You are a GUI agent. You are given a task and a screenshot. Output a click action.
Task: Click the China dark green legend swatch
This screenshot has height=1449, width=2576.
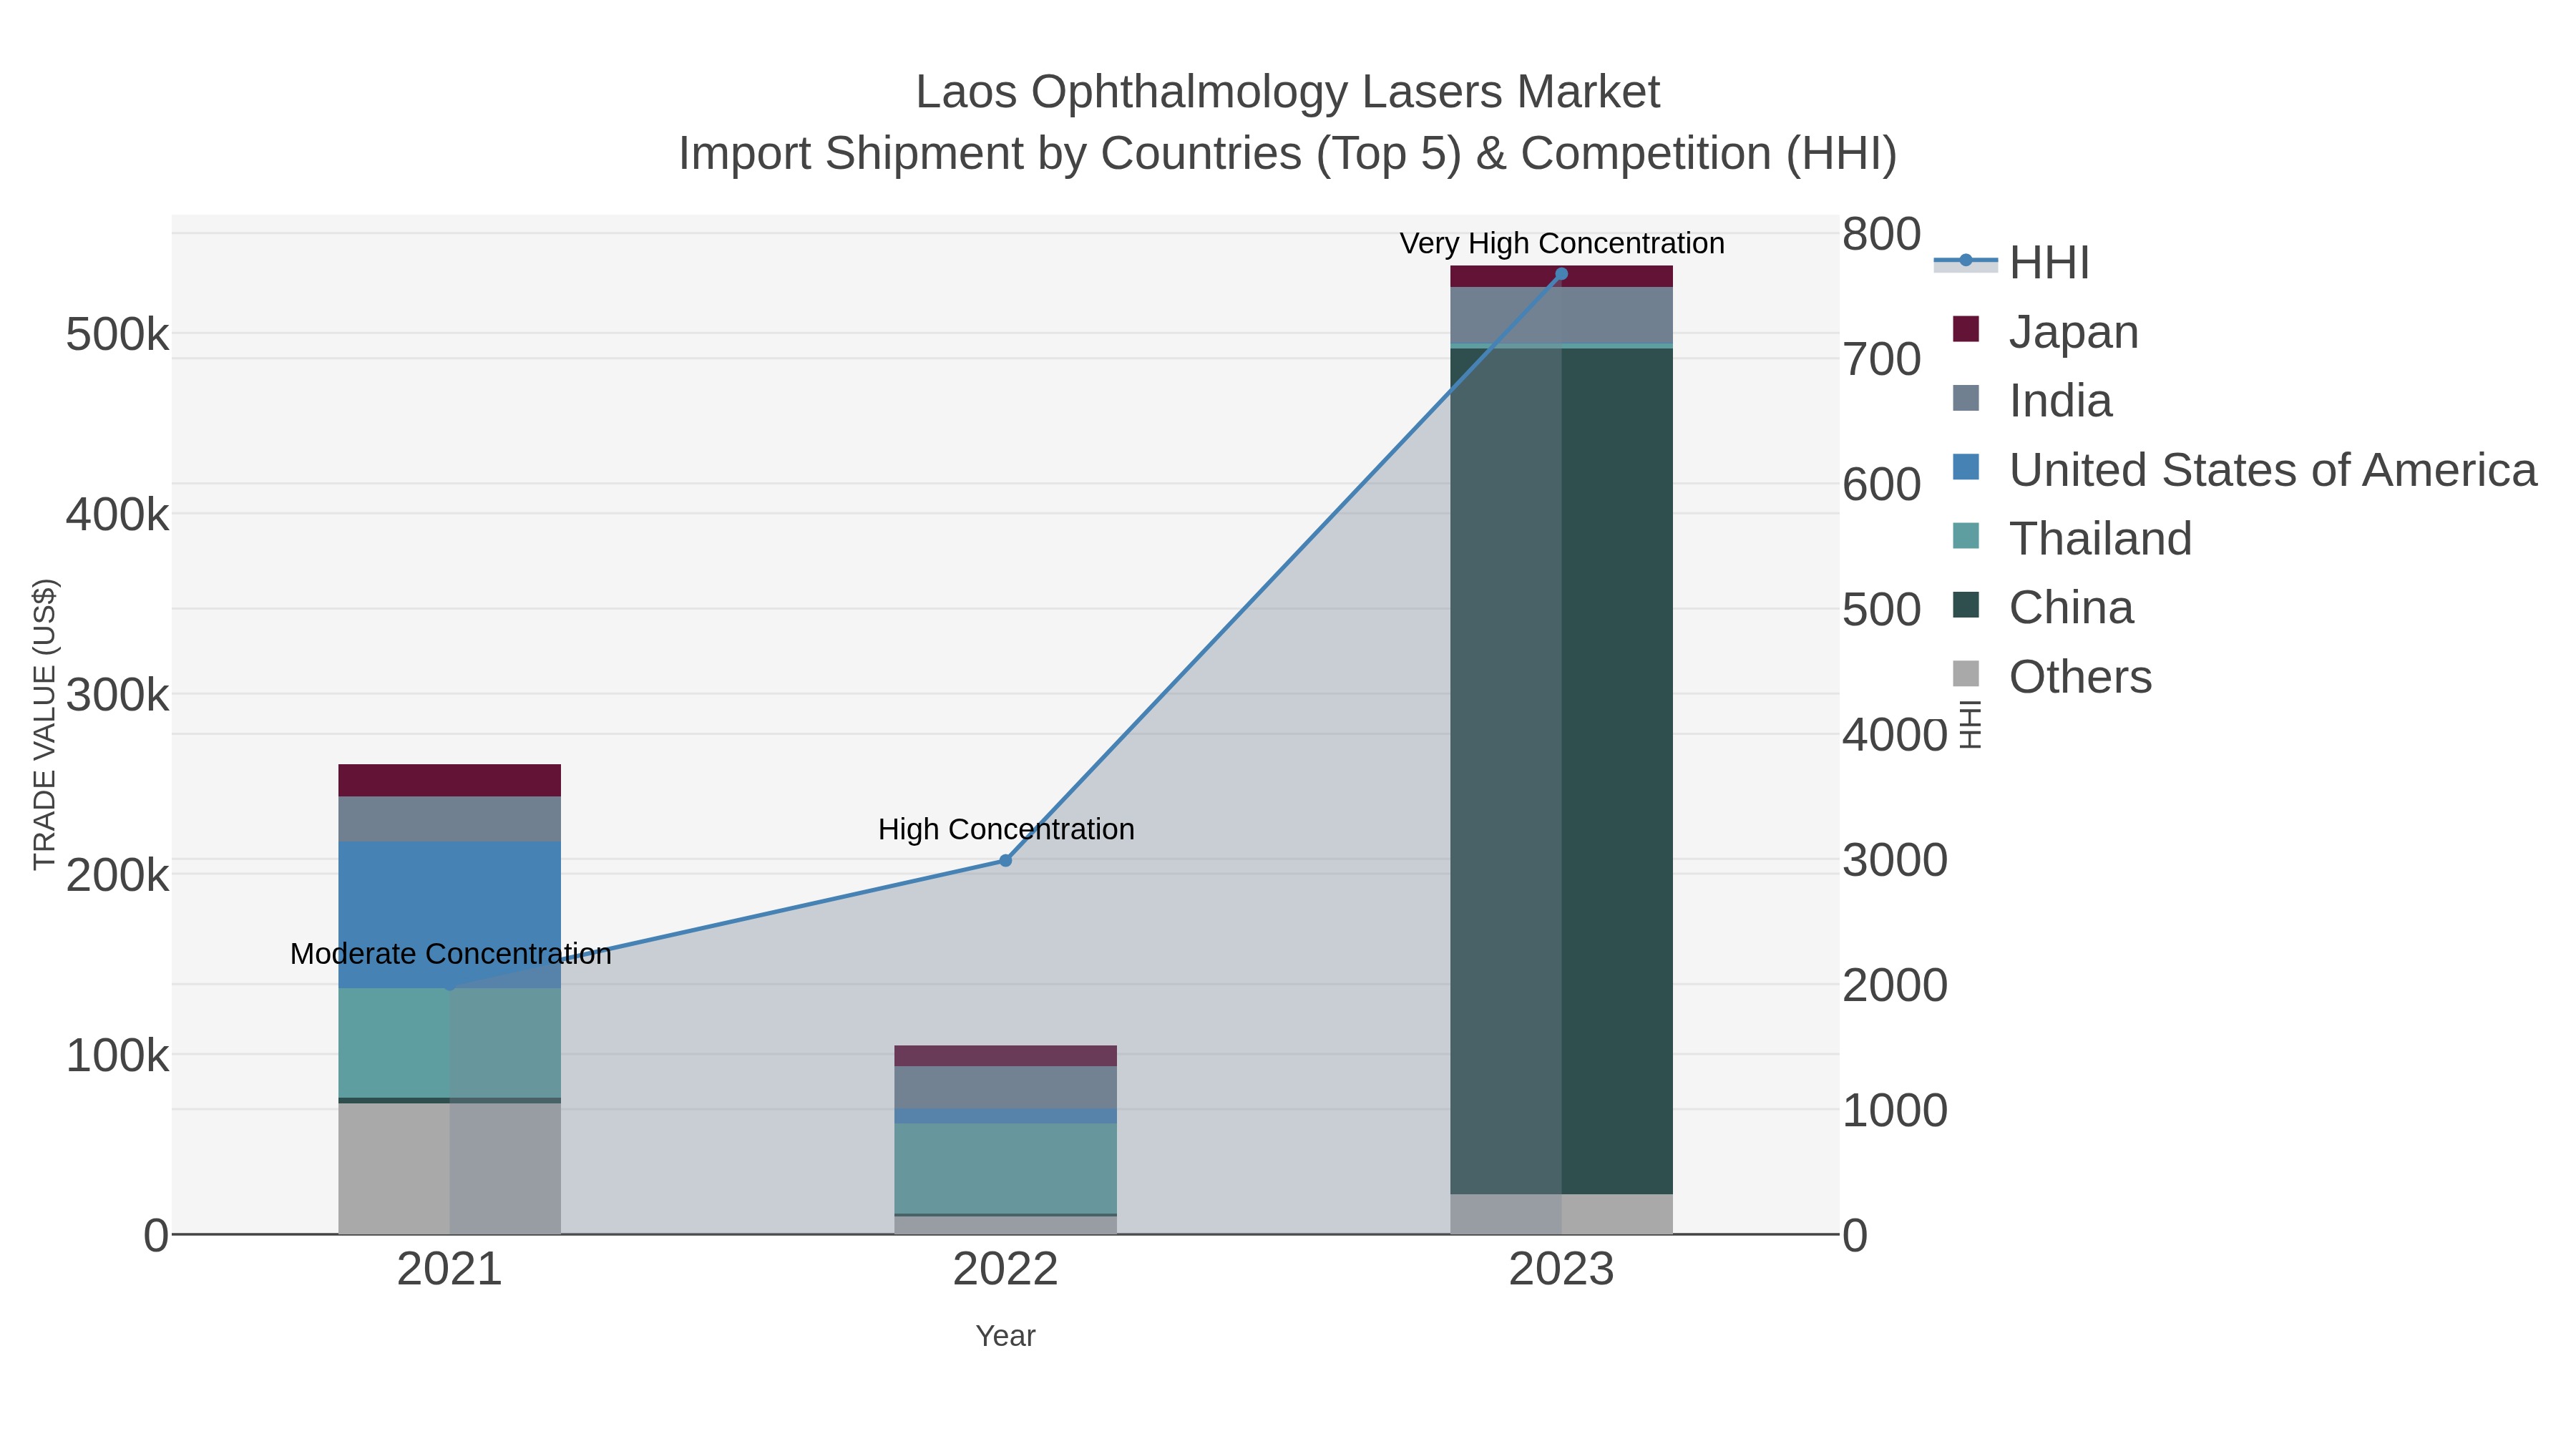[1966, 605]
